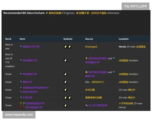Click glove icon after 'and' in T10 enabler row
The height and width of the screenshot is (121, 152).
[x=114, y=58]
